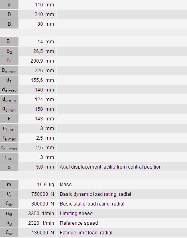Click the B2 symbol cell
Screen dimensions: 187x238
click(x=9, y=51)
